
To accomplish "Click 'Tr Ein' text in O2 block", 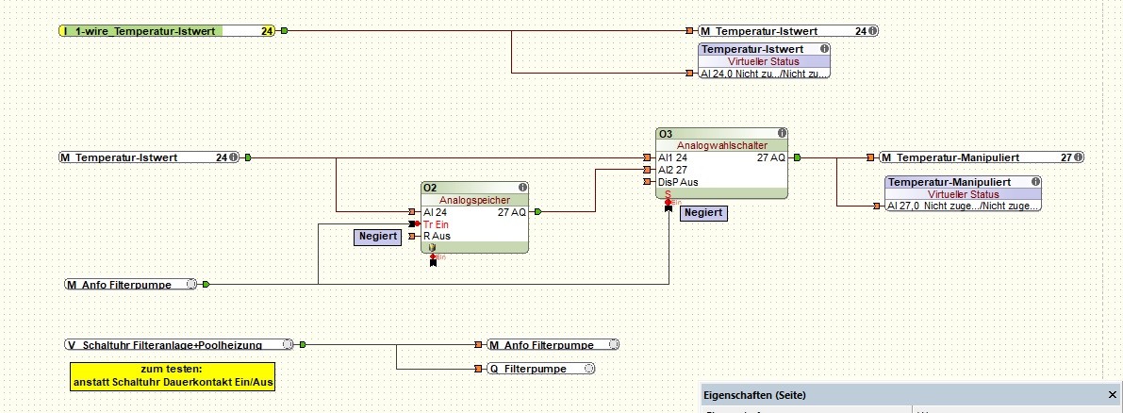I will point(437,224).
